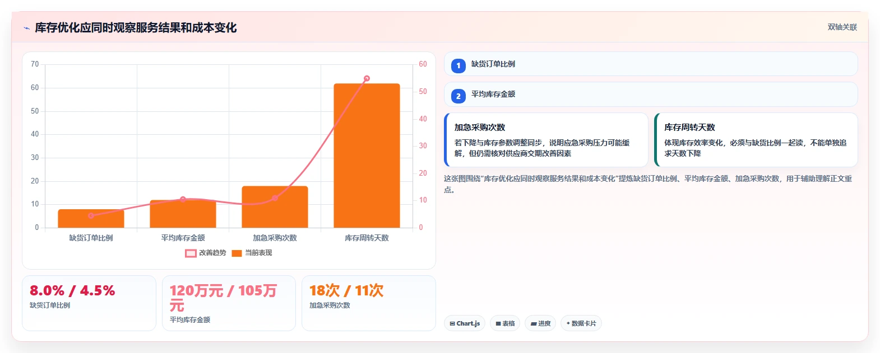Screen dimensions: 880x353
Task: Click numbered badge 1 for 缺货订单比例
Action: (x=458, y=65)
